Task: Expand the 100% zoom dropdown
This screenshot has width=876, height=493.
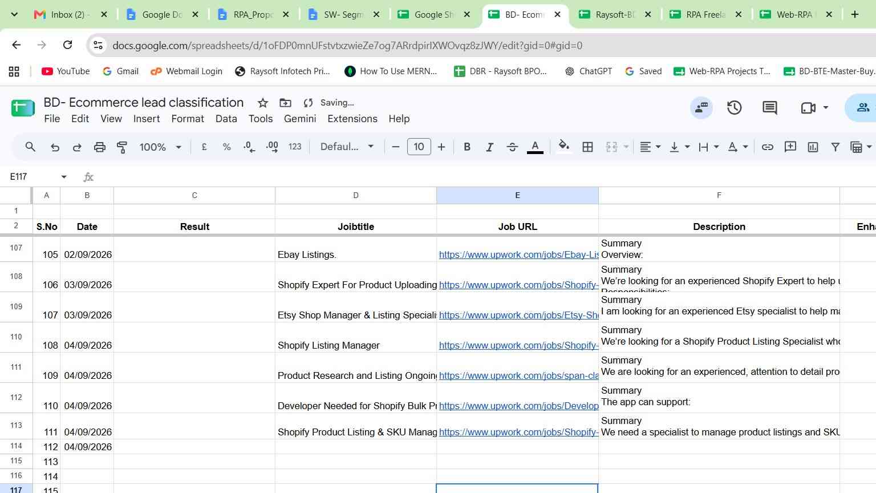Action: [160, 147]
